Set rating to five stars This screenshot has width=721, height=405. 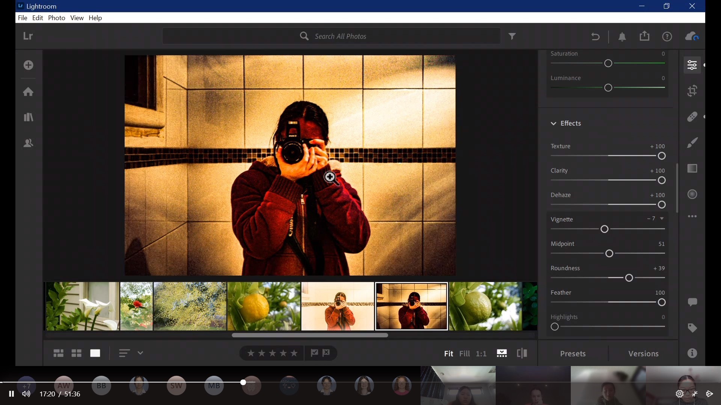[294, 353]
